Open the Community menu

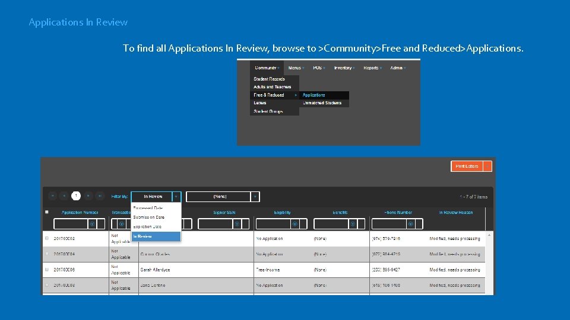coord(267,68)
